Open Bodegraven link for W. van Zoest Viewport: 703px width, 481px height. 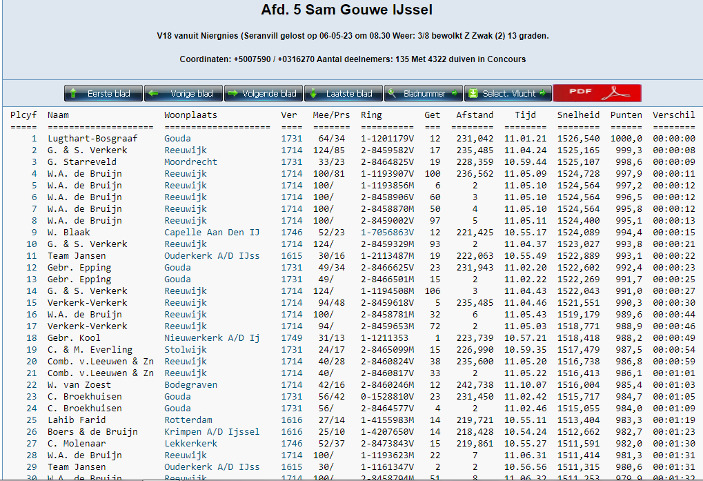191,384
